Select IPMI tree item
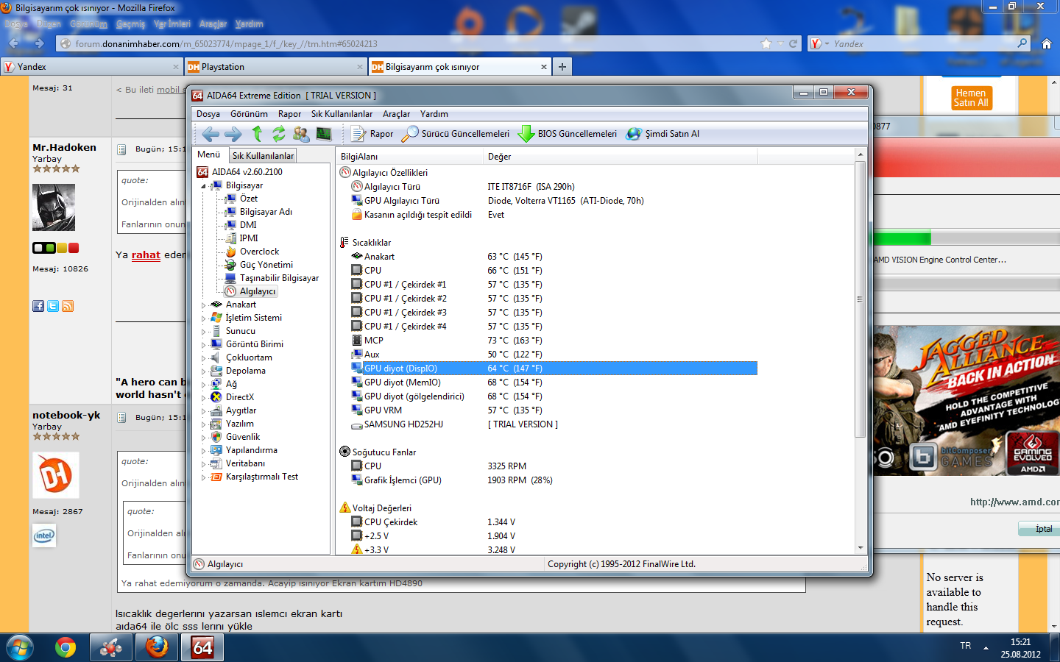Viewport: 1060px width, 662px height. point(249,238)
